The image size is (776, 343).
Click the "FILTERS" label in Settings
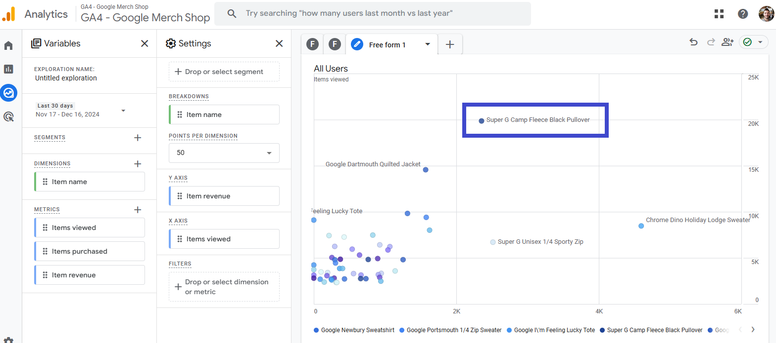click(x=180, y=264)
